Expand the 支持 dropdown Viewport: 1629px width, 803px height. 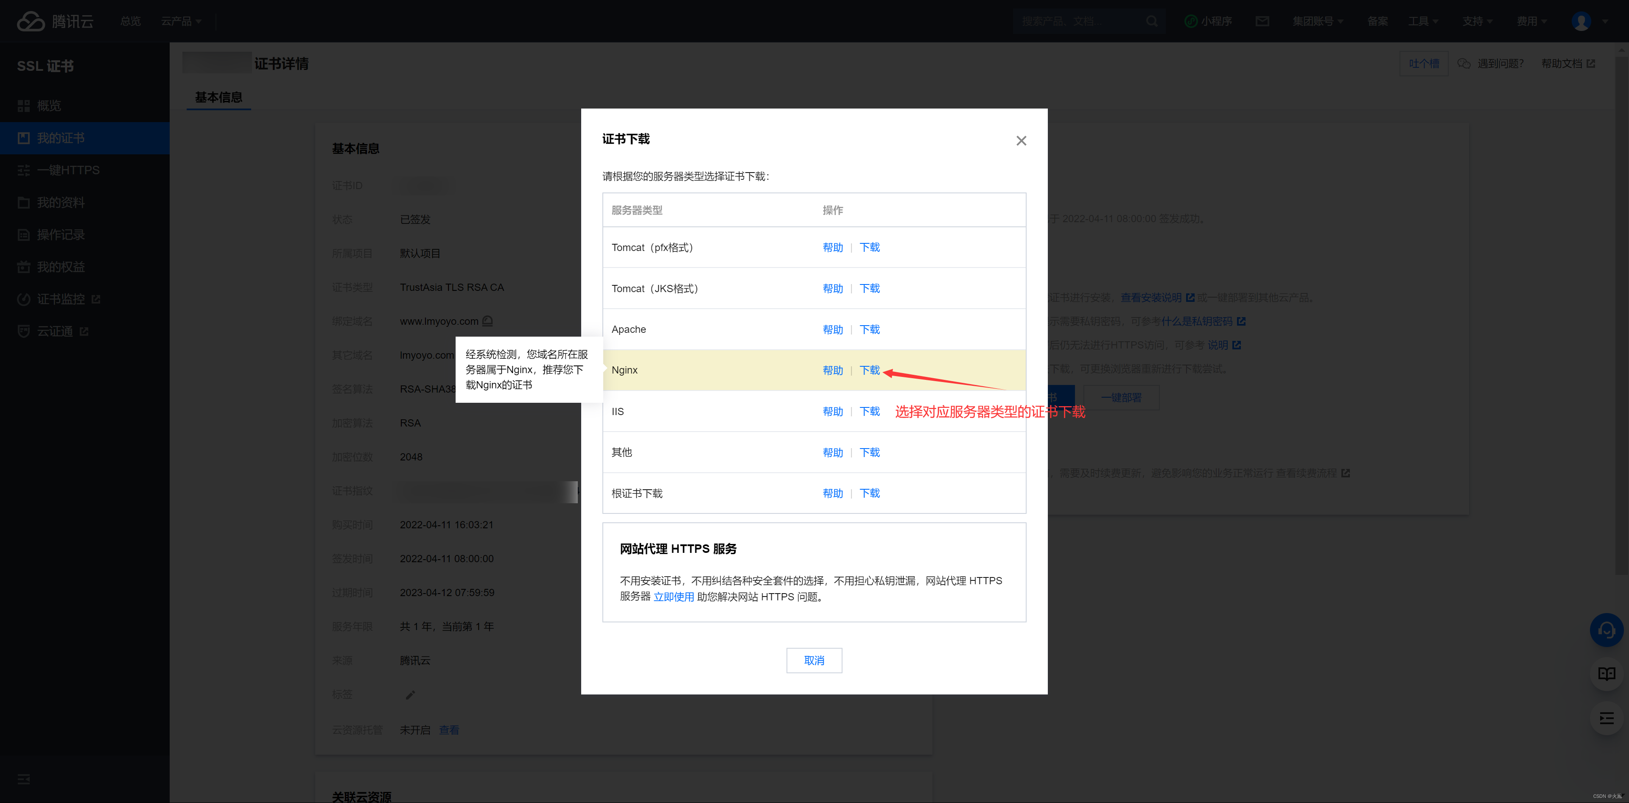click(1477, 21)
